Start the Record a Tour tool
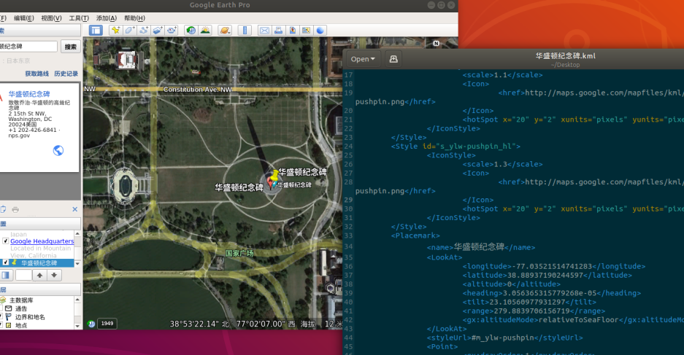The width and height of the screenshot is (684, 355). click(172, 30)
